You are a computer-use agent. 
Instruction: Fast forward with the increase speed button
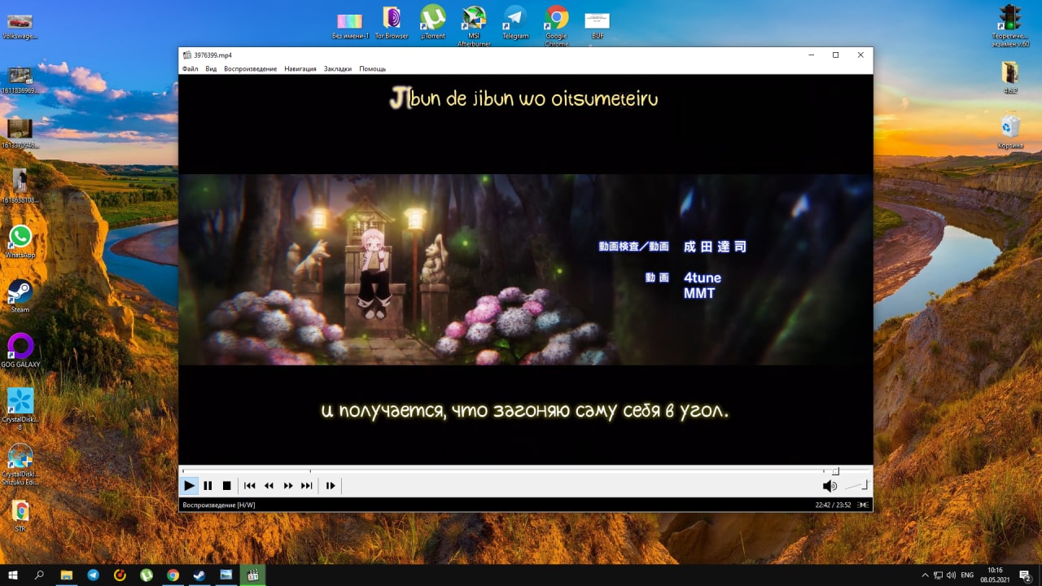[x=288, y=486]
